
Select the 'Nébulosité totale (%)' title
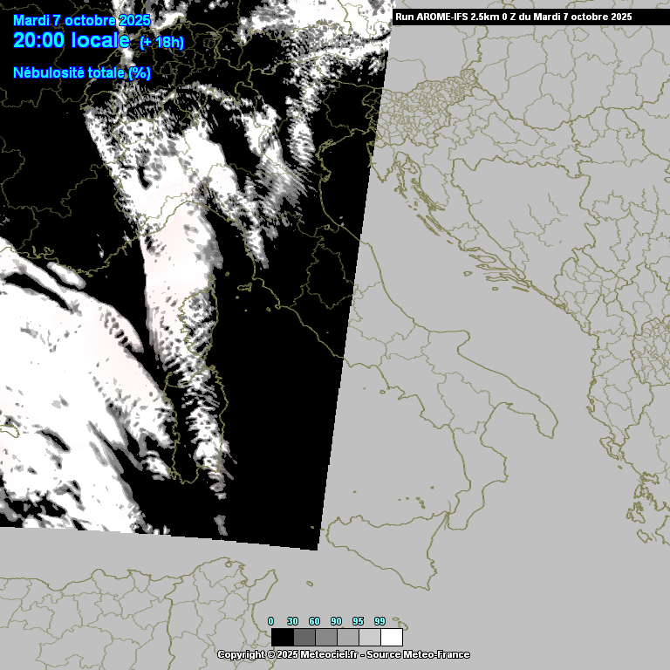click(x=82, y=72)
